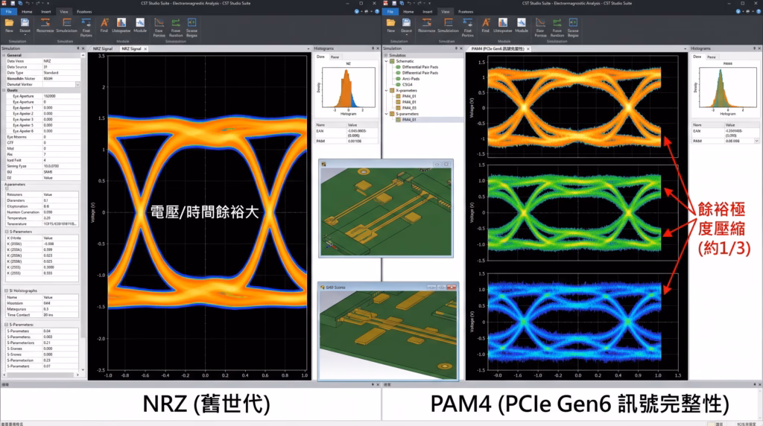Click Ease Poroise curve icon in NRZ window
Screen dimensions: 763x426
159,23
